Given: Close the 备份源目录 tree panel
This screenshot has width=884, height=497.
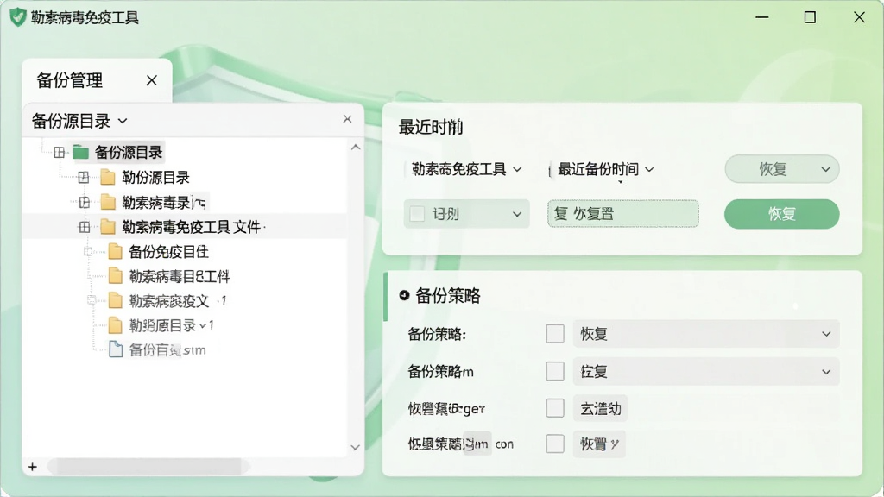Looking at the screenshot, I should coord(347,119).
